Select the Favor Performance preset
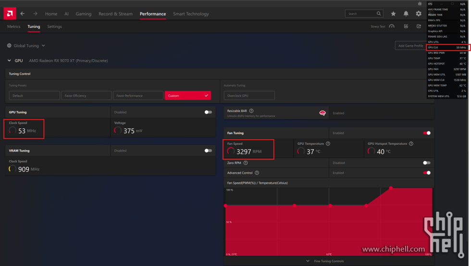 click(138, 96)
